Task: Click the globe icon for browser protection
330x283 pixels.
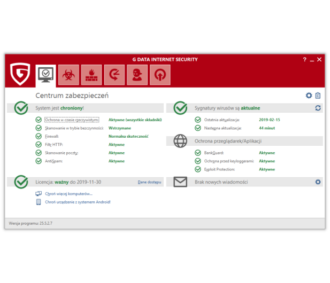Action: (x=180, y=141)
